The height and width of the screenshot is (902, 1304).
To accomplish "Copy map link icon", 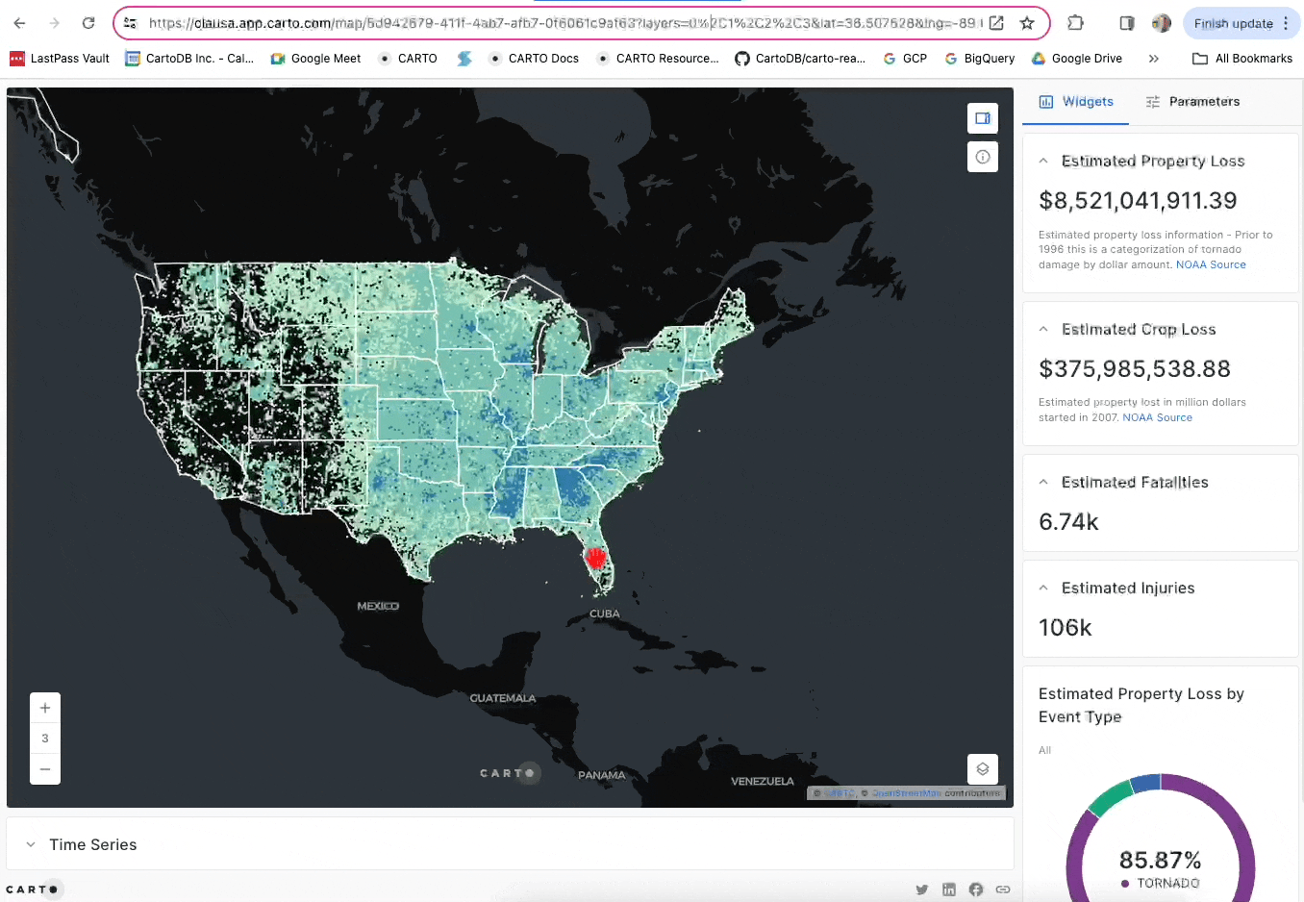I will click(1003, 889).
